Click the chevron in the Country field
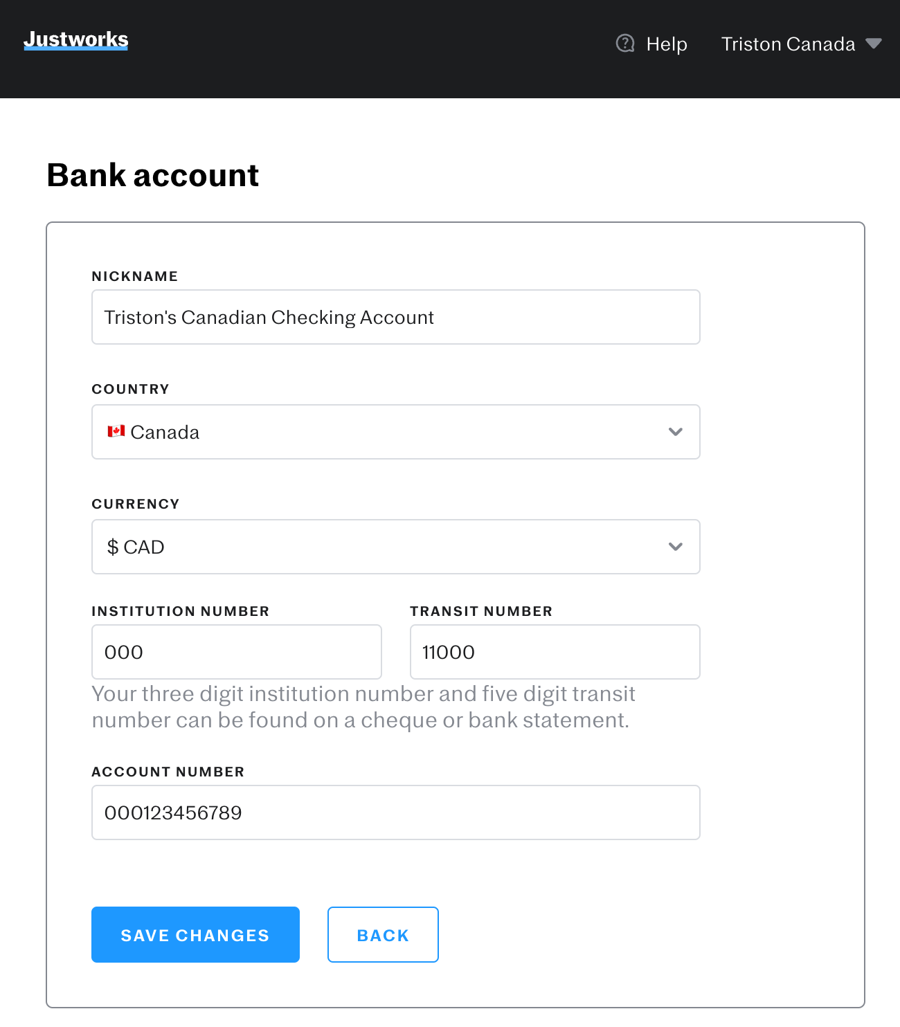The width and height of the screenshot is (900, 1027). 676,432
